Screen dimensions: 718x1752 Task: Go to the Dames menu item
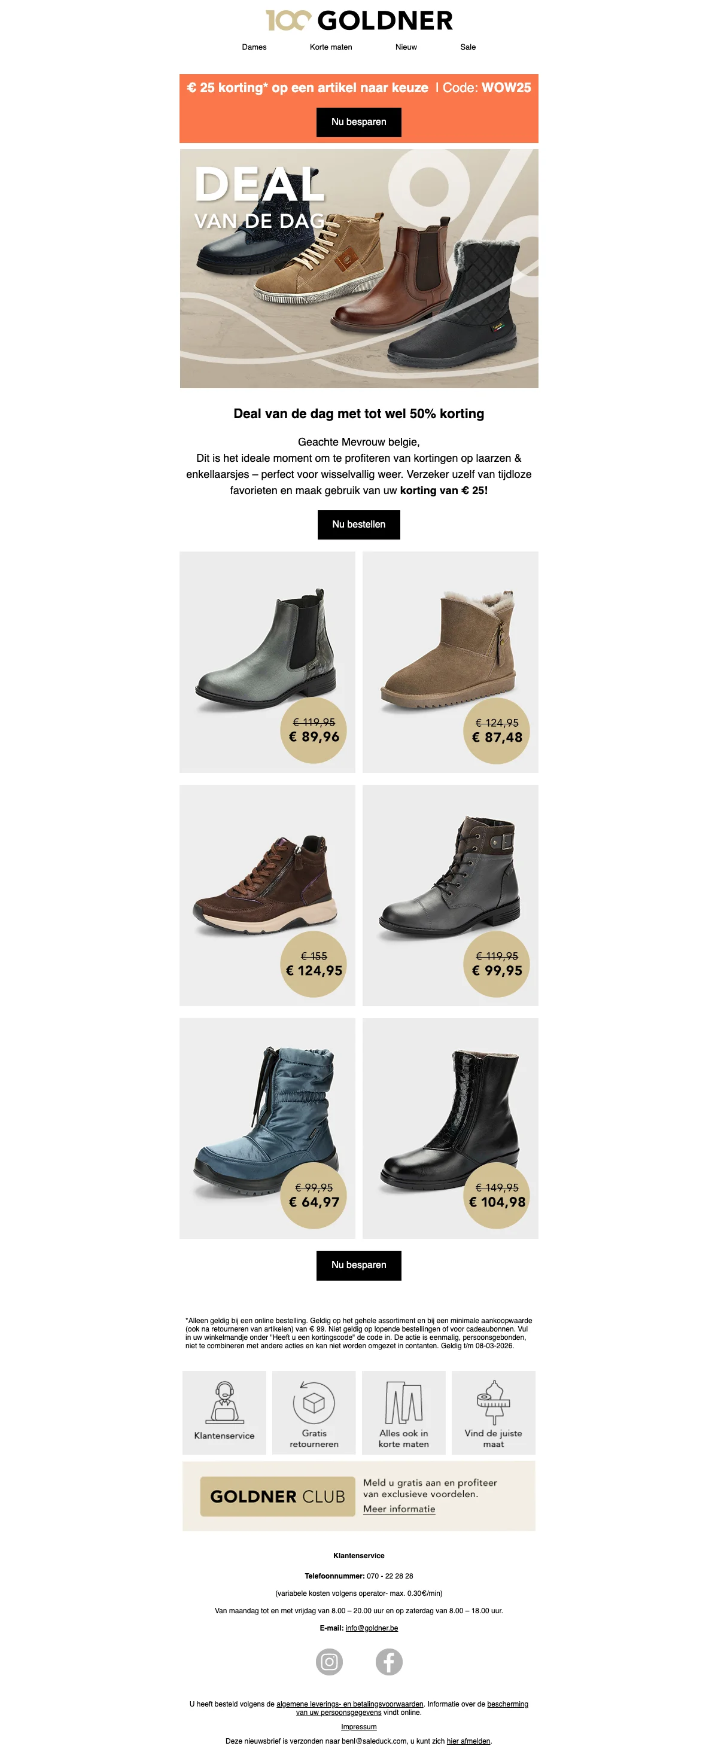pos(254,47)
